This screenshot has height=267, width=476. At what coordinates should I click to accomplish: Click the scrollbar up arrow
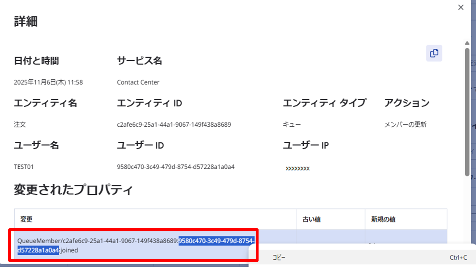[467, 43]
